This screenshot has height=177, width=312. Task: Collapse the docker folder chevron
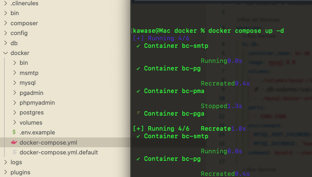click(5, 53)
